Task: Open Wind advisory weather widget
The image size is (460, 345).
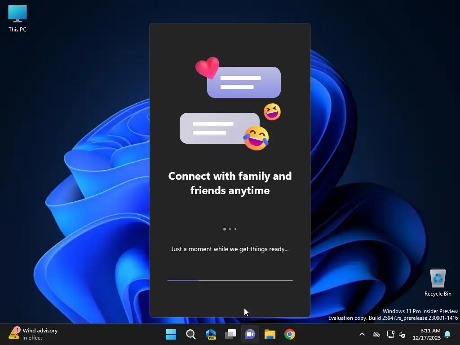Action: pos(33,334)
